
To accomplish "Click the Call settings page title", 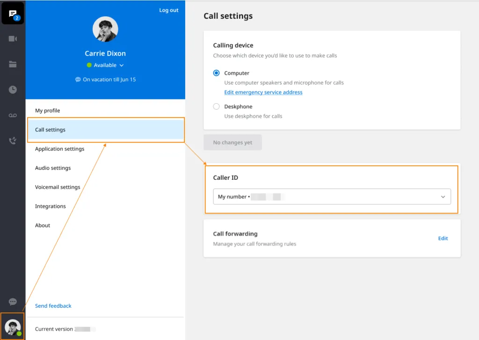I will click(228, 16).
